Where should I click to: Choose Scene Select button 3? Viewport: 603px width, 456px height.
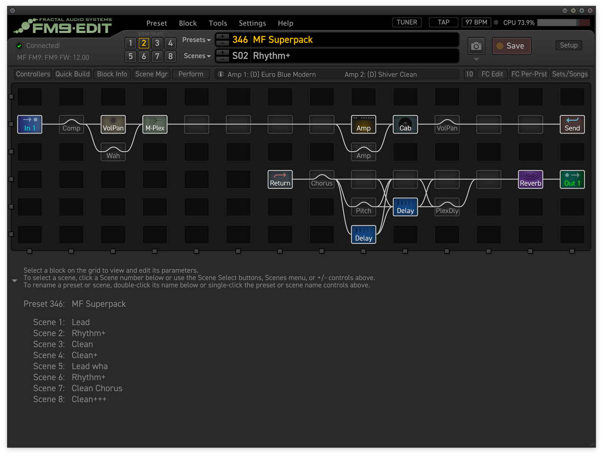157,43
